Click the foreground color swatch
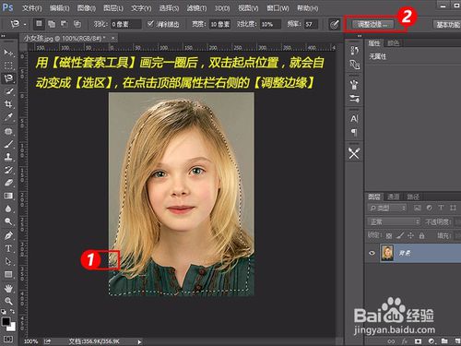The width and height of the screenshot is (461, 346). [6, 322]
